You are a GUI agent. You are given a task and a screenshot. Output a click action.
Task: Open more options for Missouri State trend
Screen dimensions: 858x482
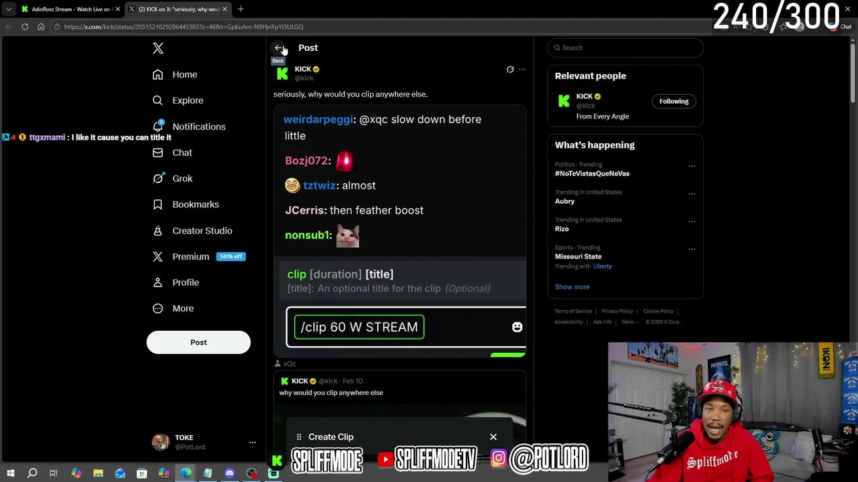(692, 249)
